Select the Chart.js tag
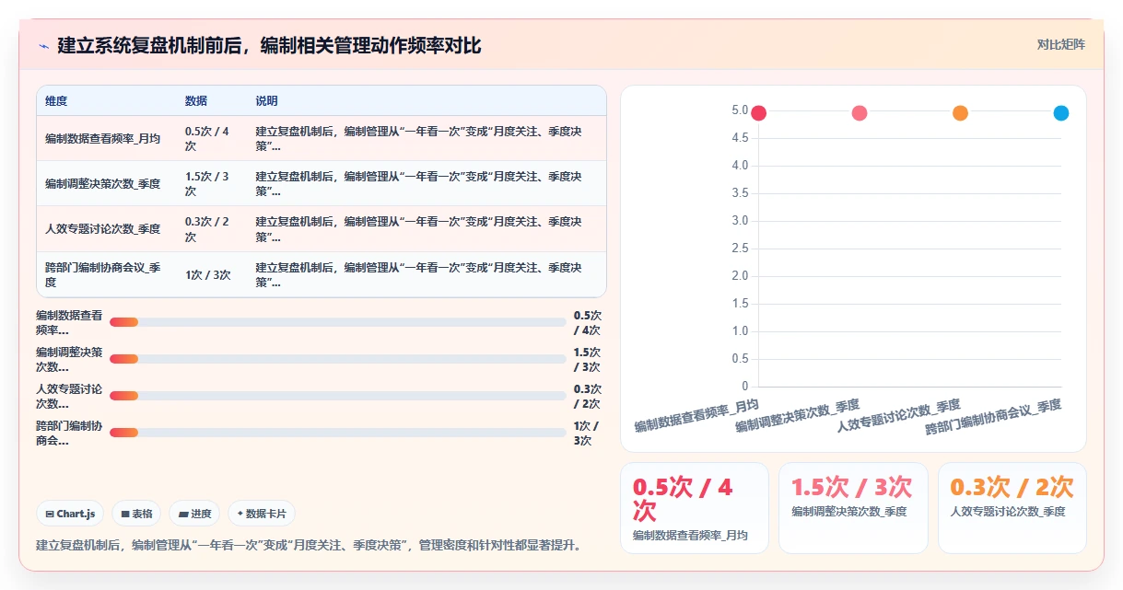Viewport: 1123px width, 590px height. (71, 514)
